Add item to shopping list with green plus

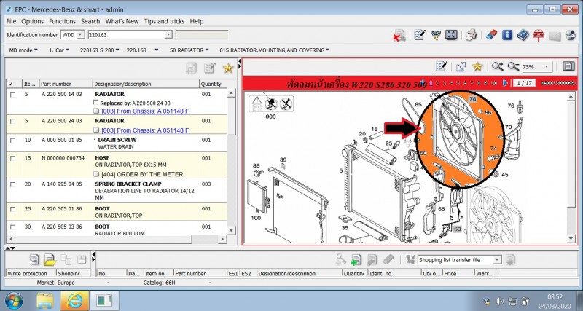[x=356, y=260]
